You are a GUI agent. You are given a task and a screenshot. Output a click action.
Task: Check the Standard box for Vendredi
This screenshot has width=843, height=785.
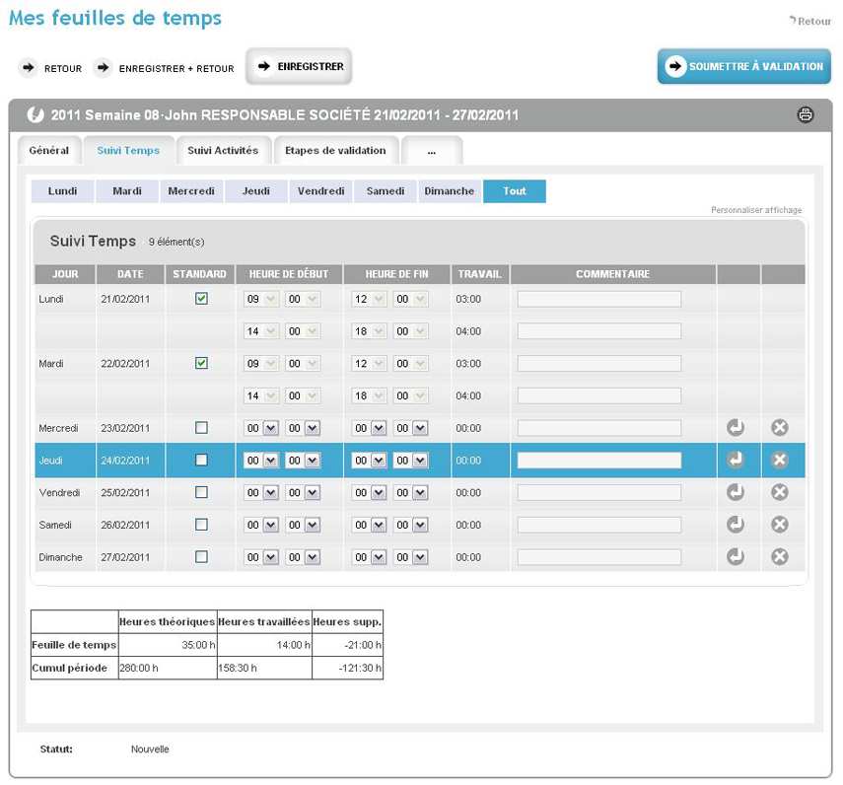coord(201,492)
